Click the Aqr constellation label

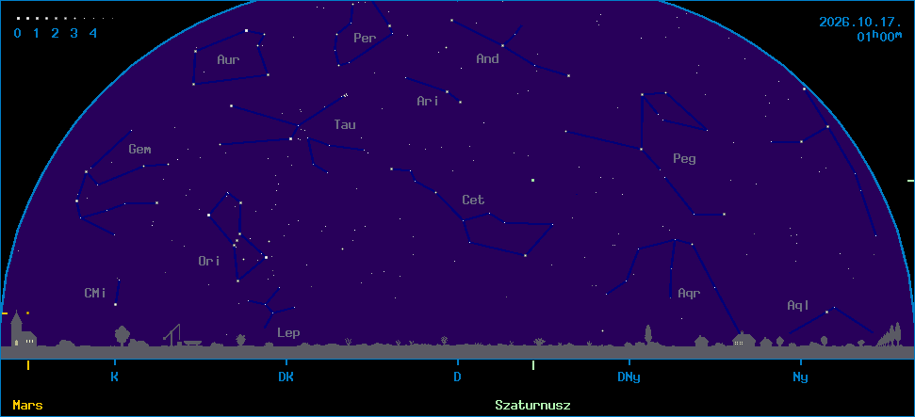tap(689, 294)
